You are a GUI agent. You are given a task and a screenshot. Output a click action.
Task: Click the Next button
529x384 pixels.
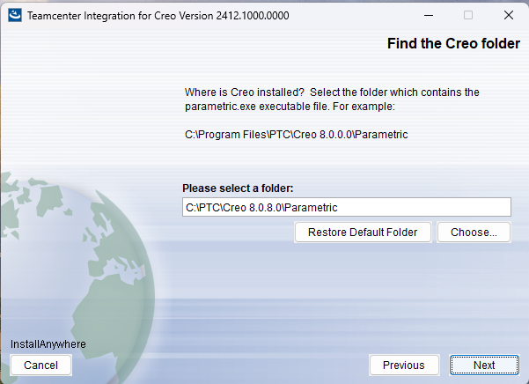[484, 365]
